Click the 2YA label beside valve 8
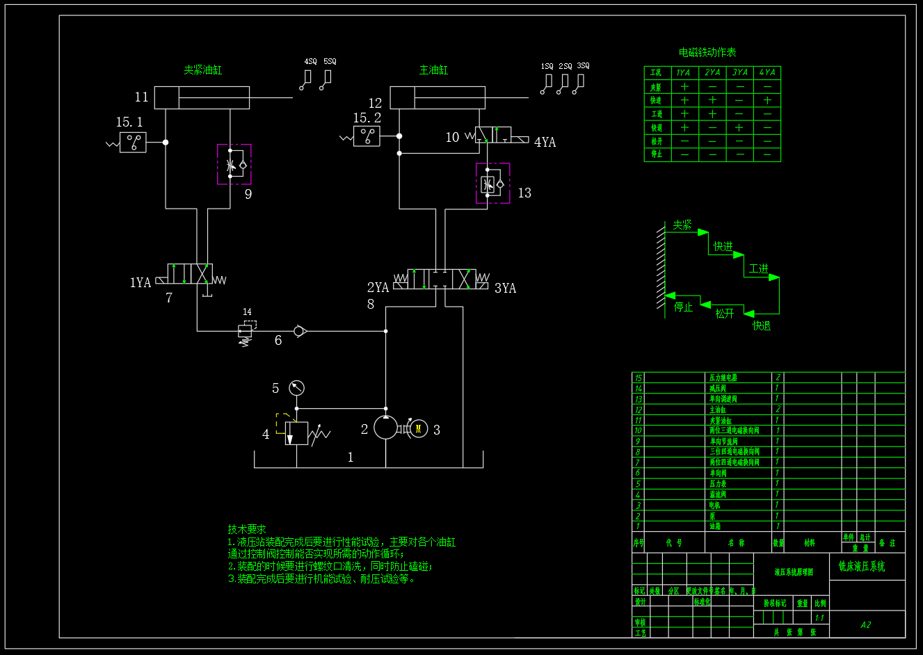The height and width of the screenshot is (655, 923). pos(378,287)
